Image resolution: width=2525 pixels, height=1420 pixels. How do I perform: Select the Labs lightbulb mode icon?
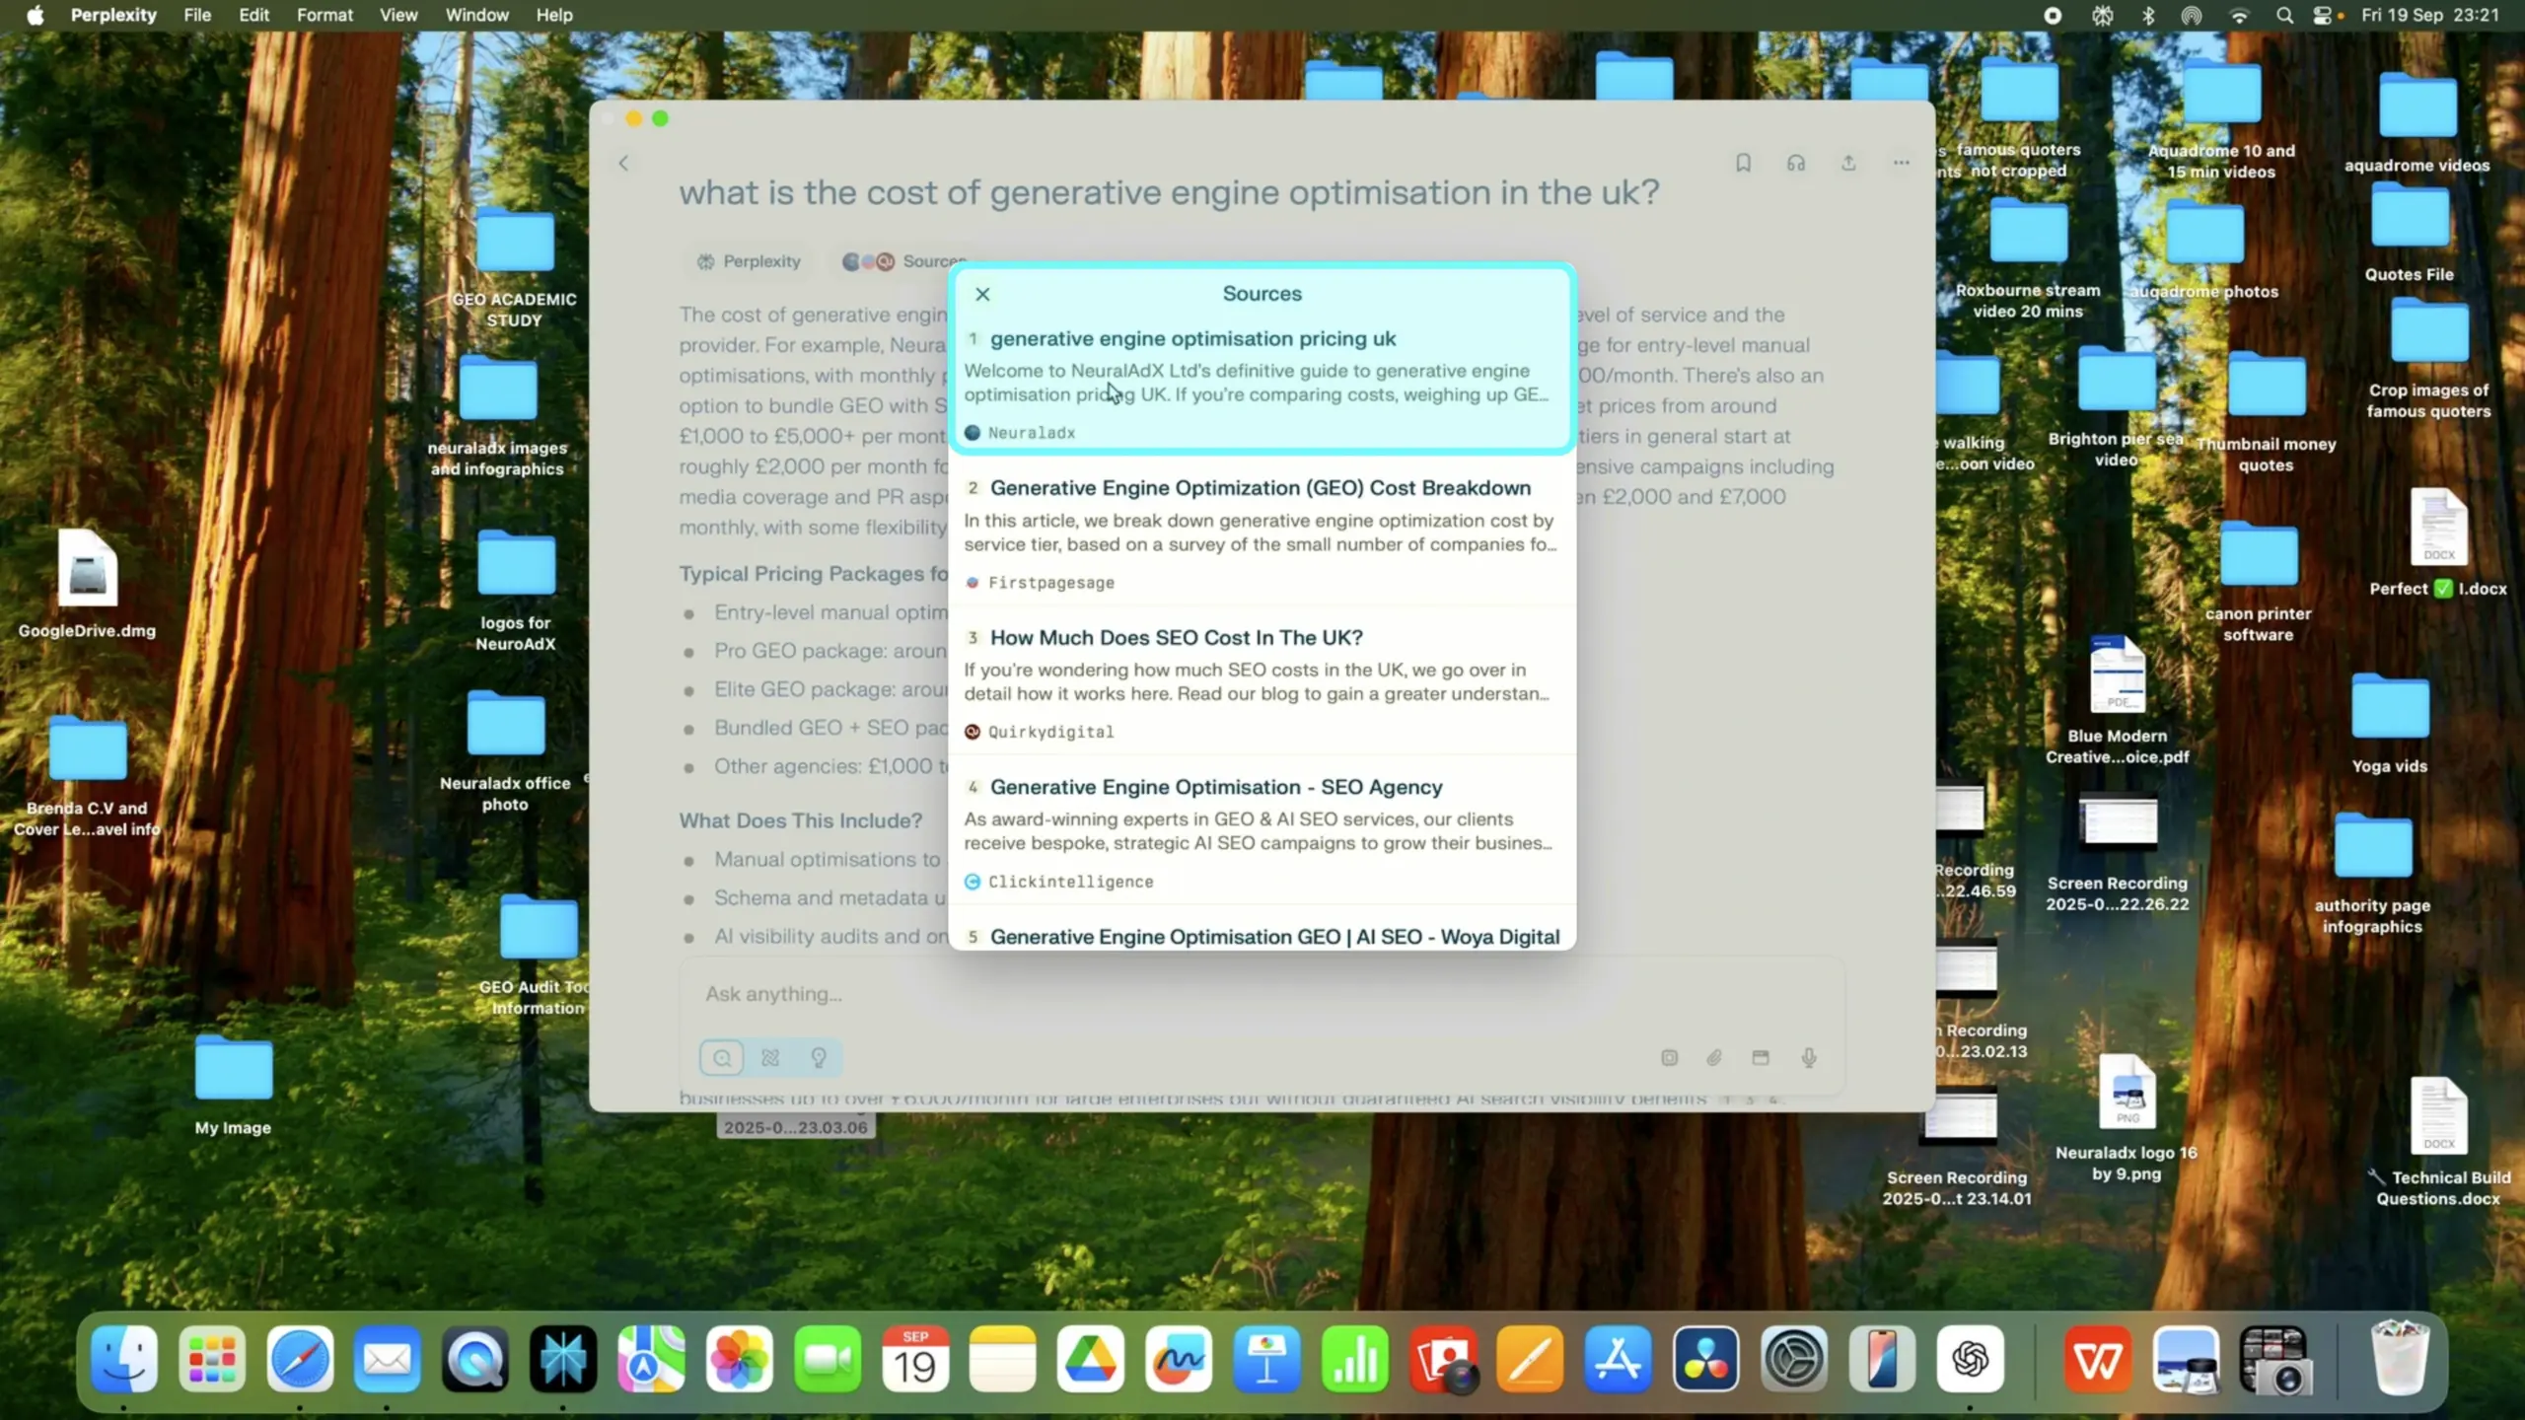point(819,1058)
